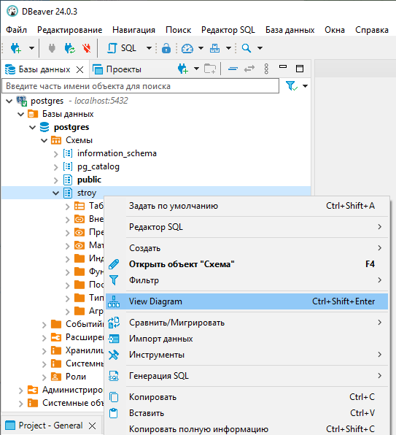Expand the information_schema schema
The height and width of the screenshot is (435, 396).
click(x=56, y=154)
